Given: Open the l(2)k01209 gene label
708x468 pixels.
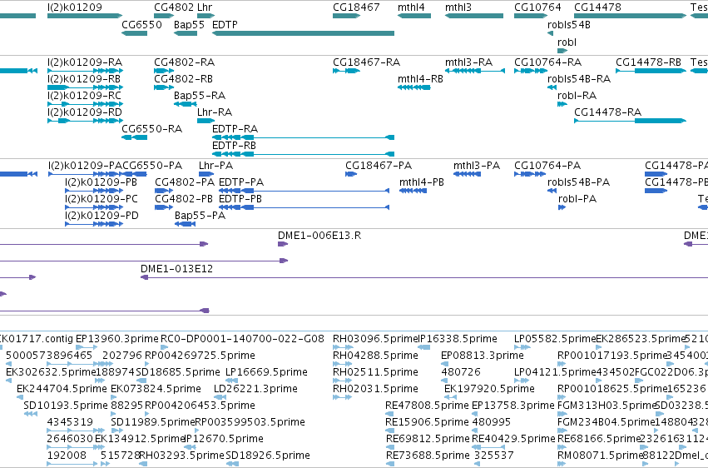Looking at the screenshot, I should point(75,7).
